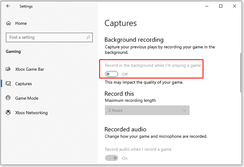The height and width of the screenshot is (167, 244).
Task: Toggle background recording switch
Action: pyautogui.click(x=111, y=74)
